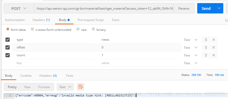Click the Params button

click(x=184, y=8)
